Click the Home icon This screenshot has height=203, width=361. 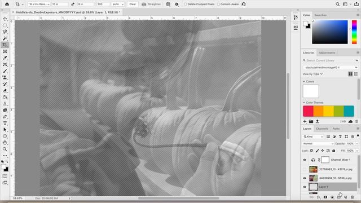(x=7, y=4)
